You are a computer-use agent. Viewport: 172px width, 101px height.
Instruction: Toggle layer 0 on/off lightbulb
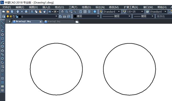[8, 17]
